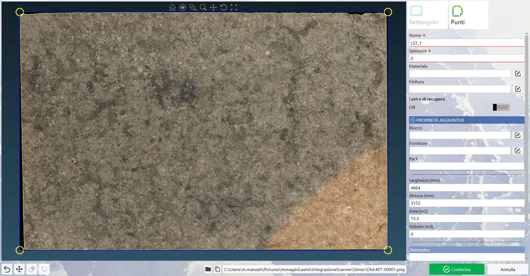Click the Altezza (mm) field showing 3153
This screenshot has width=530, height=276.
[x=467, y=203]
